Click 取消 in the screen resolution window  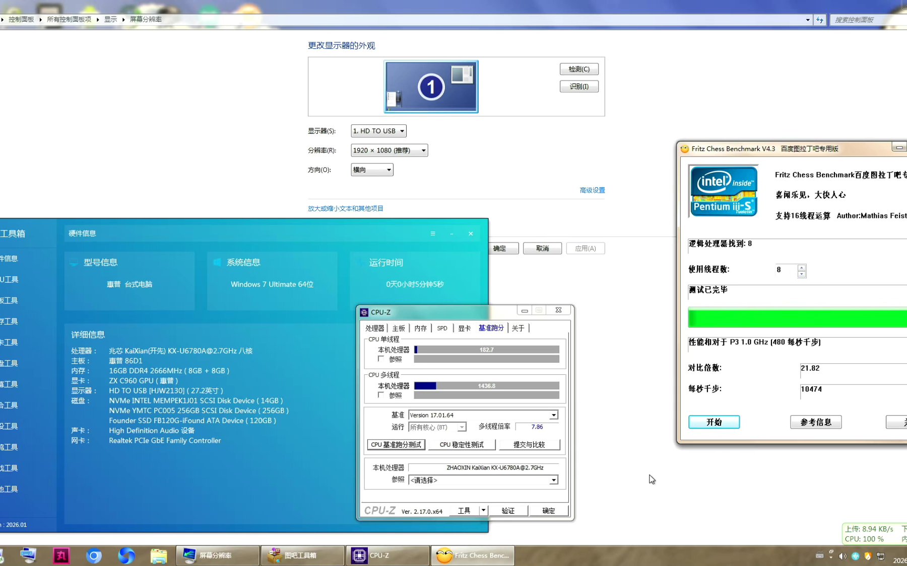click(x=542, y=249)
